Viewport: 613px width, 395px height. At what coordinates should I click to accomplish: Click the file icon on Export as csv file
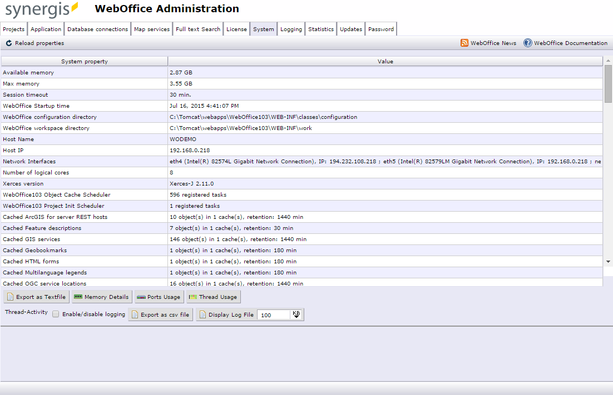coord(134,314)
